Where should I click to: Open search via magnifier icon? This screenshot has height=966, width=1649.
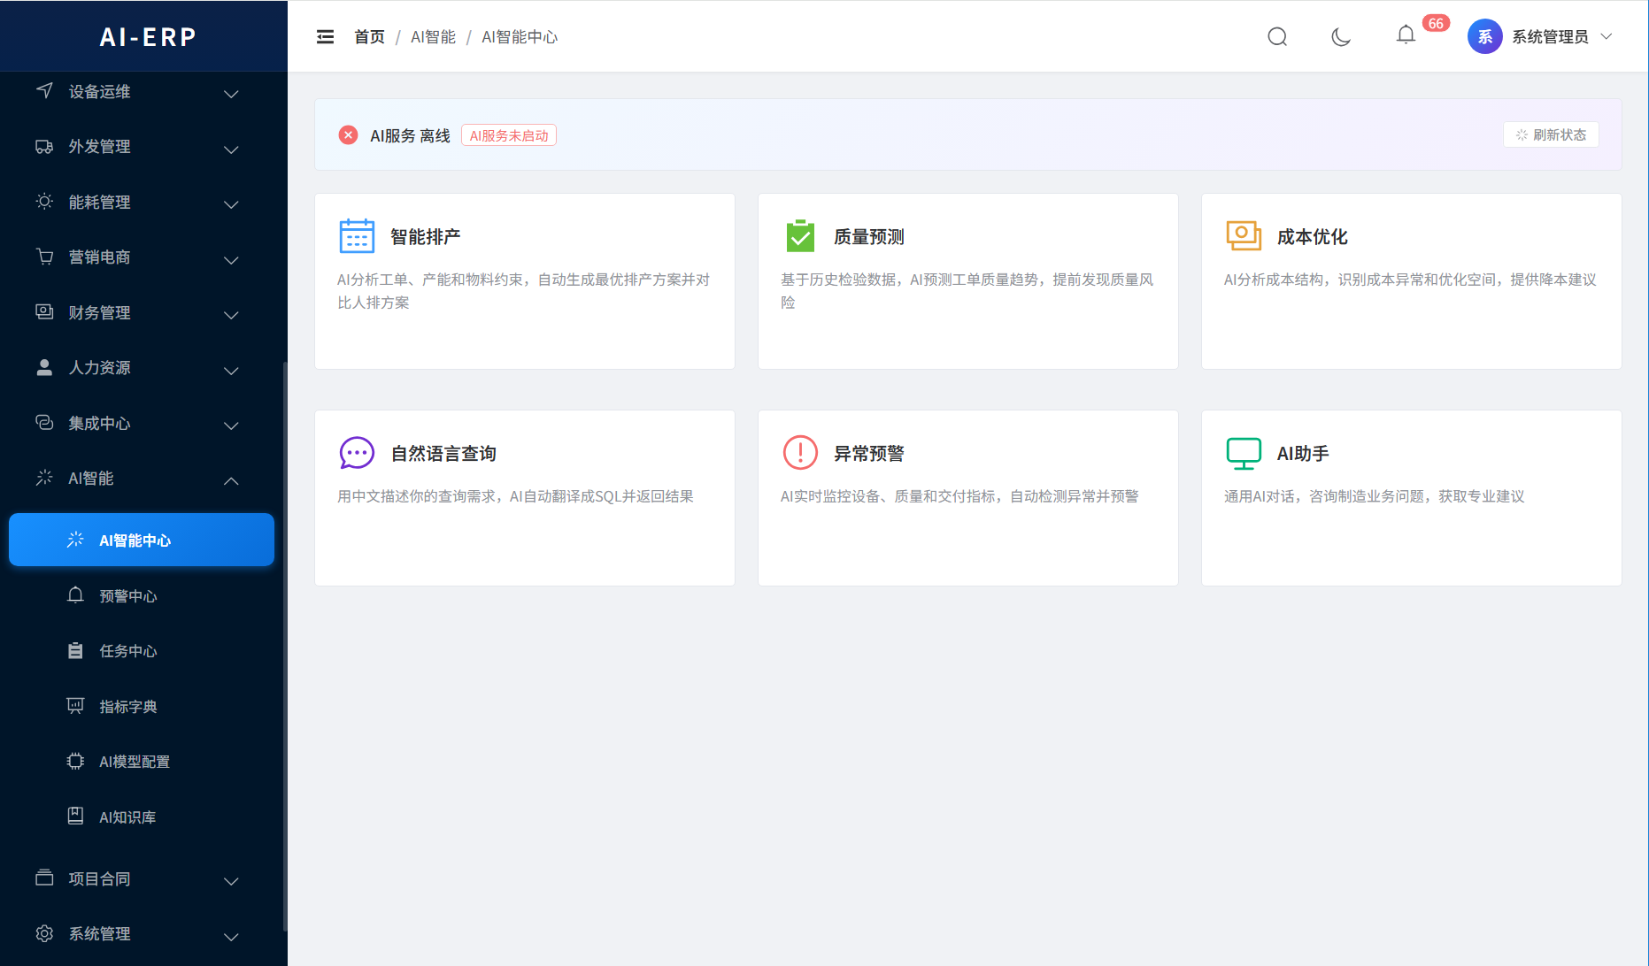[x=1277, y=36]
